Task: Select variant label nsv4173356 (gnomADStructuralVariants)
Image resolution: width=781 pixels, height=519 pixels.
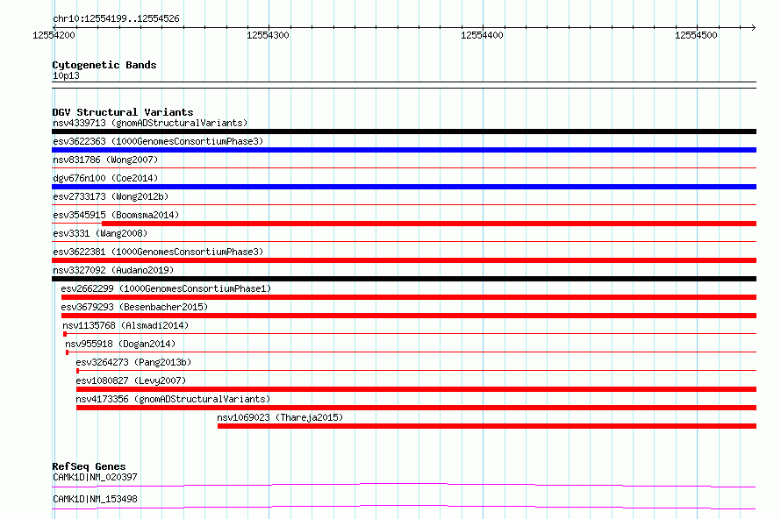Action: coord(173,399)
